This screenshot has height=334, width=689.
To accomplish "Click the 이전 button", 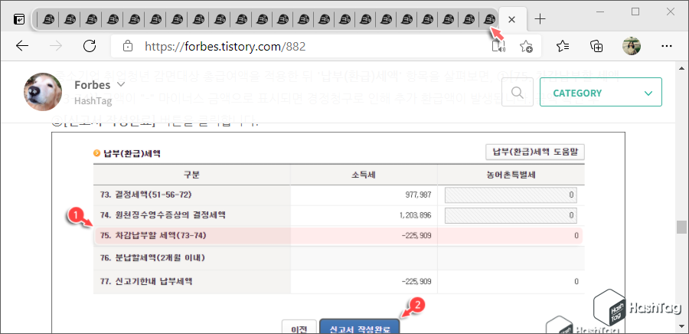I will tap(299, 327).
